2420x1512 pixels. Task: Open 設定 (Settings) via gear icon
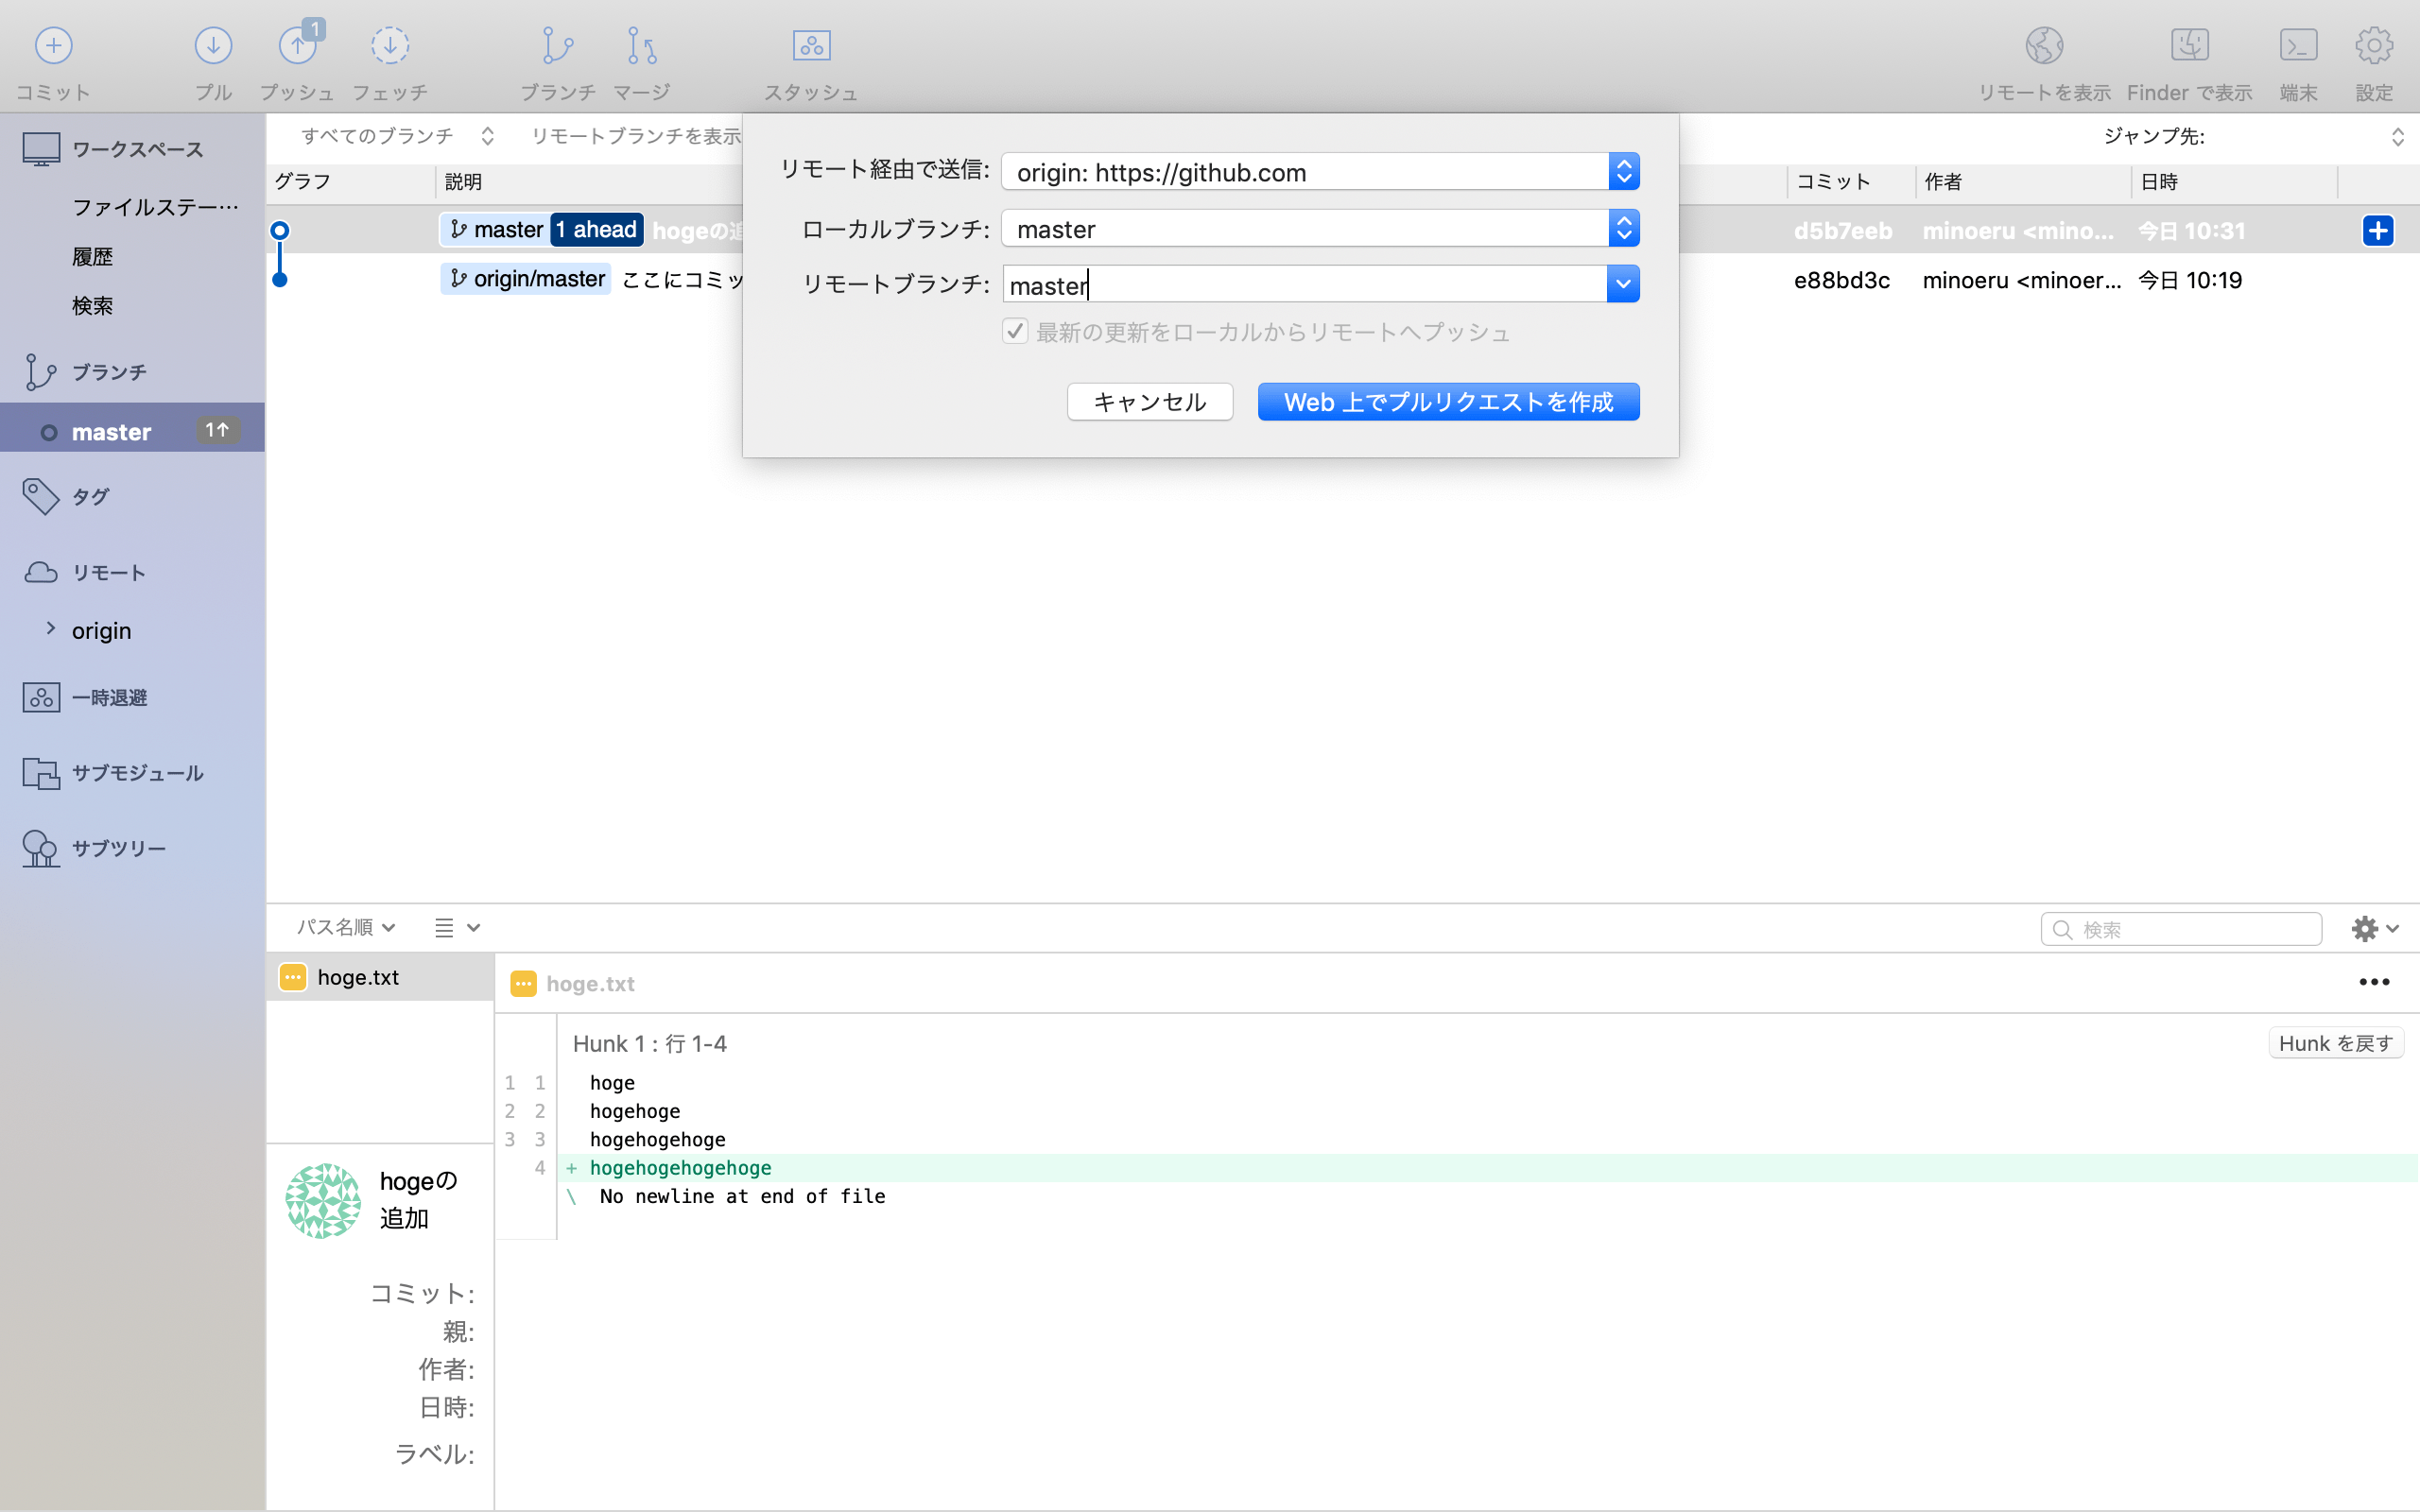pos(2374,46)
